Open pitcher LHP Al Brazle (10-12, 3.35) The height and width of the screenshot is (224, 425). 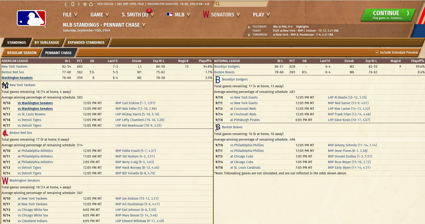(x=347, y=97)
